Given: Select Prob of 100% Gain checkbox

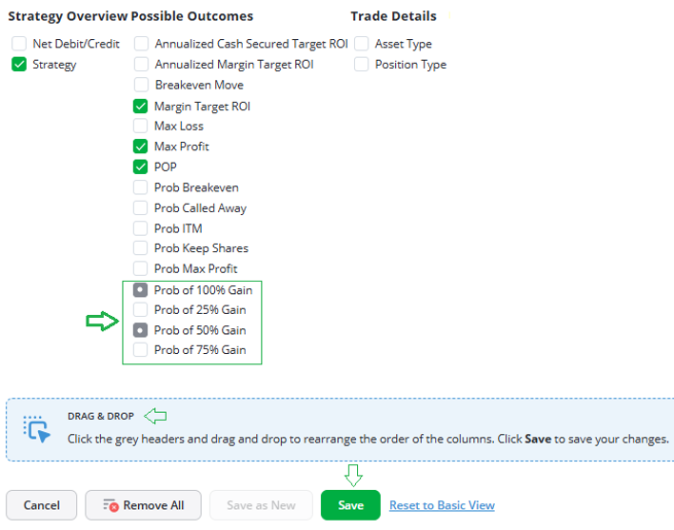Looking at the screenshot, I should (x=141, y=290).
